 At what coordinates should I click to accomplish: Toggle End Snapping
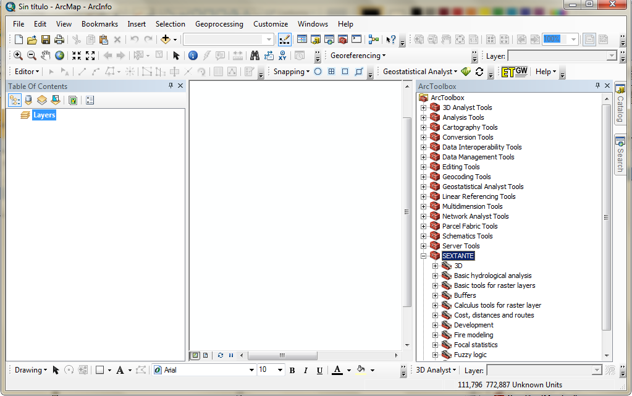click(331, 72)
